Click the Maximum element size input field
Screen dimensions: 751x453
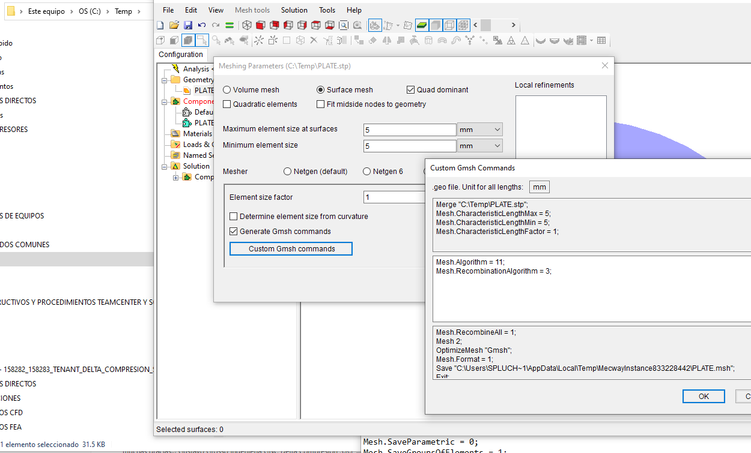tap(410, 130)
